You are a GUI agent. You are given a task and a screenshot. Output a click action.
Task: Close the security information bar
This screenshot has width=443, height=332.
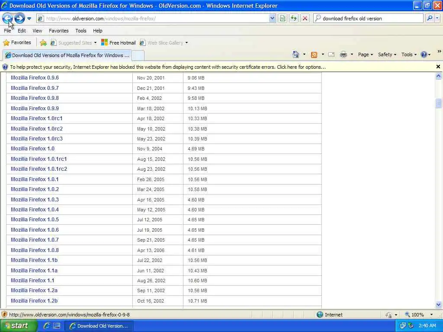click(x=438, y=67)
